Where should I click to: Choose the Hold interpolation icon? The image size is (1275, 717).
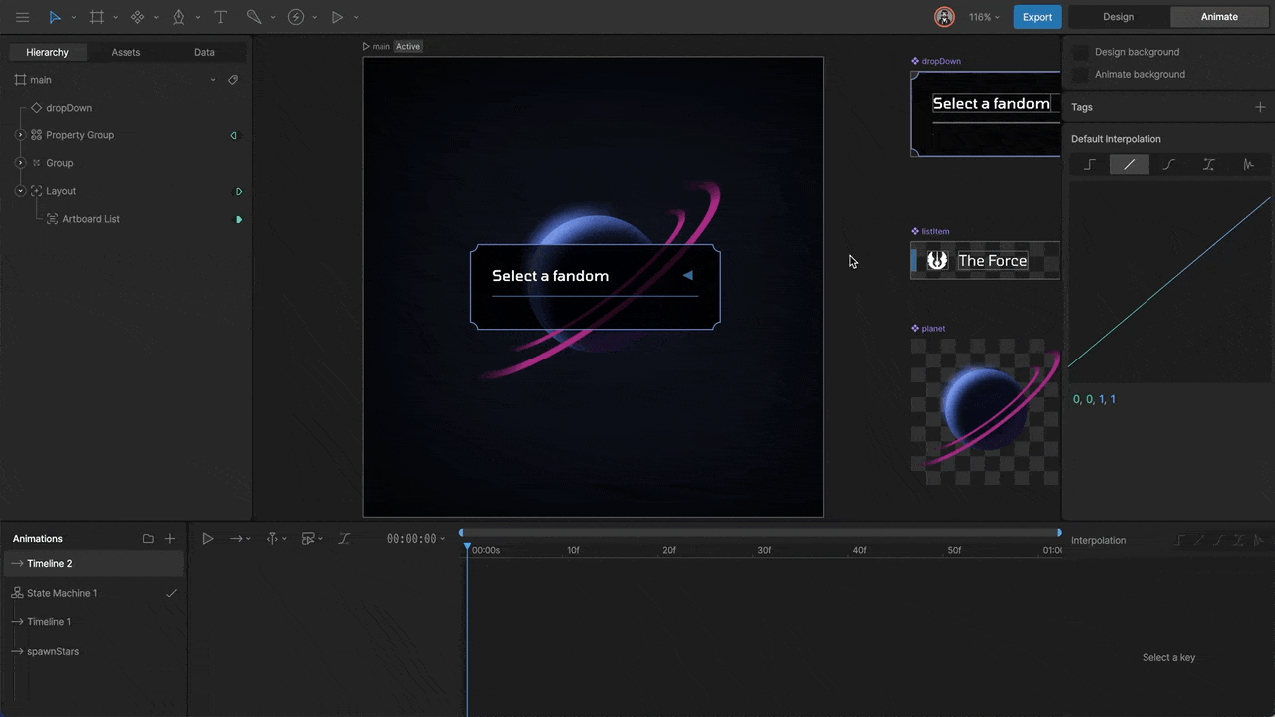point(1089,165)
